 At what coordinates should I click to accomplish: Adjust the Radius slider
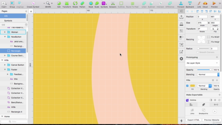click(x=203, y=49)
